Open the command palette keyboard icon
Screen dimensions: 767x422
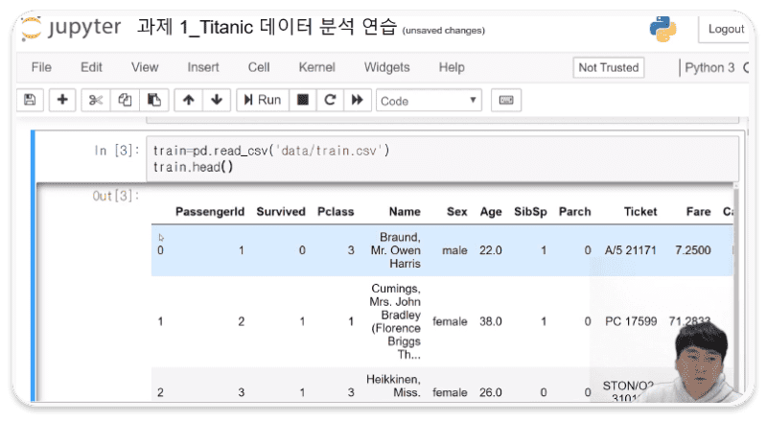coord(506,100)
